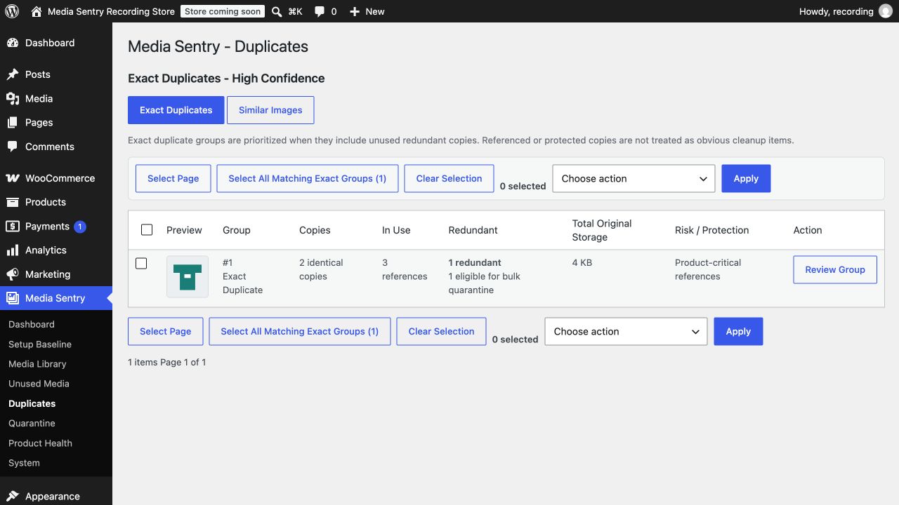Viewport: 899px width, 505px height.
Task: Open the Media Sentry Recording Store site link
Action: [111, 11]
